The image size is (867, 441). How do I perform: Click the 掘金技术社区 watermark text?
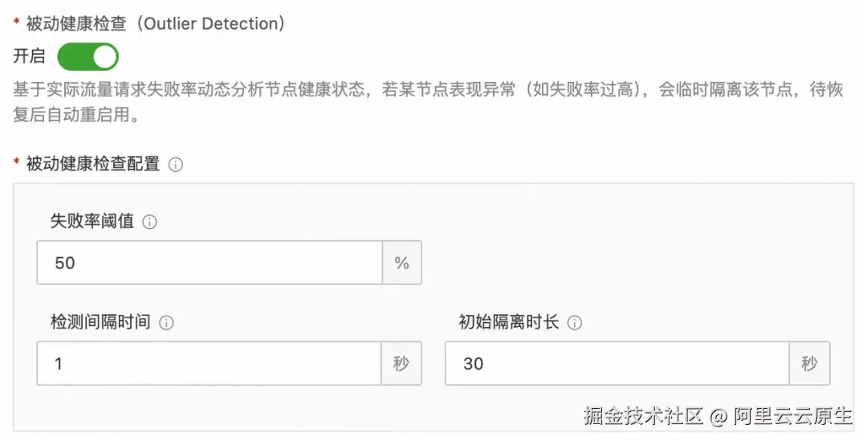(643, 415)
